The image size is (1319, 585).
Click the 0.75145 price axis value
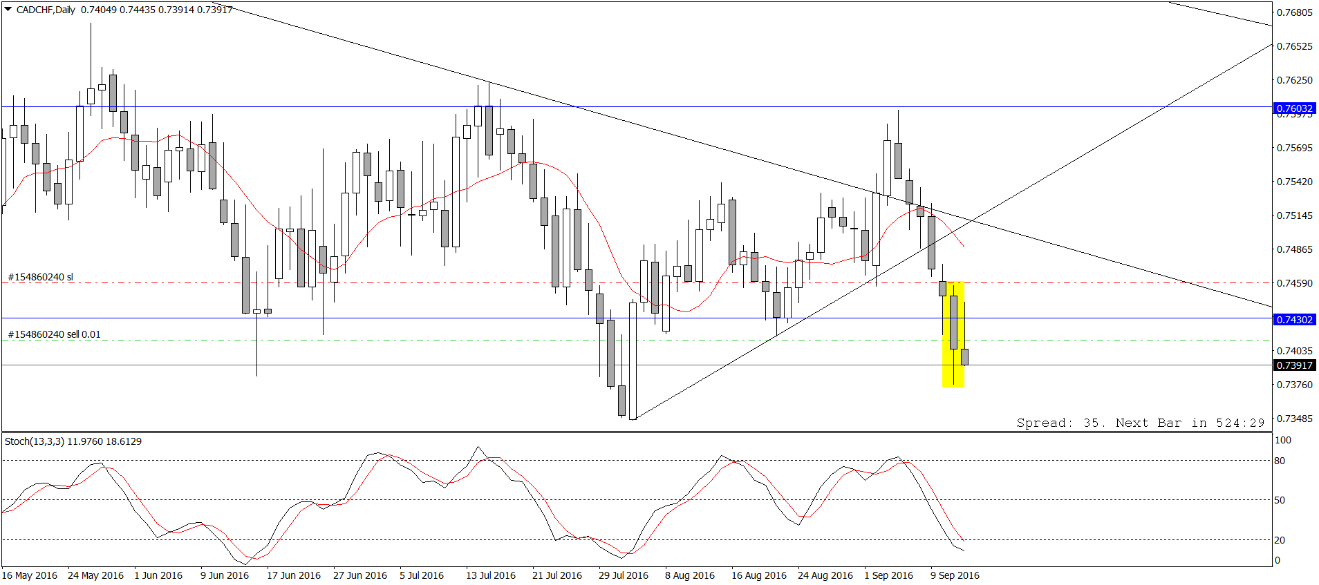pos(1294,215)
